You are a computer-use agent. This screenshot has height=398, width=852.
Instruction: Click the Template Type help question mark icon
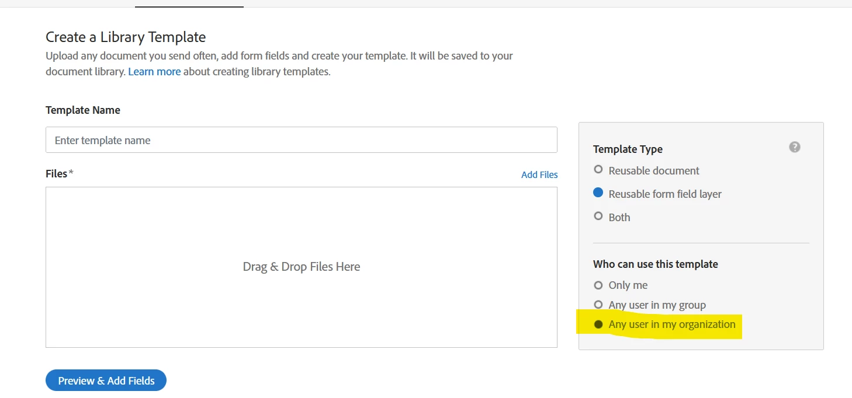794,147
